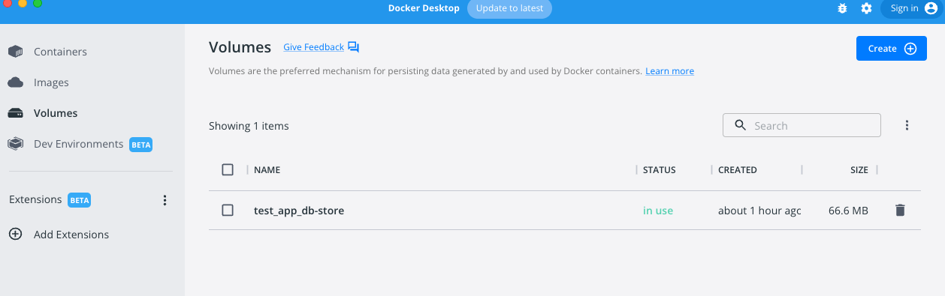Open the Learn more link

coord(669,71)
